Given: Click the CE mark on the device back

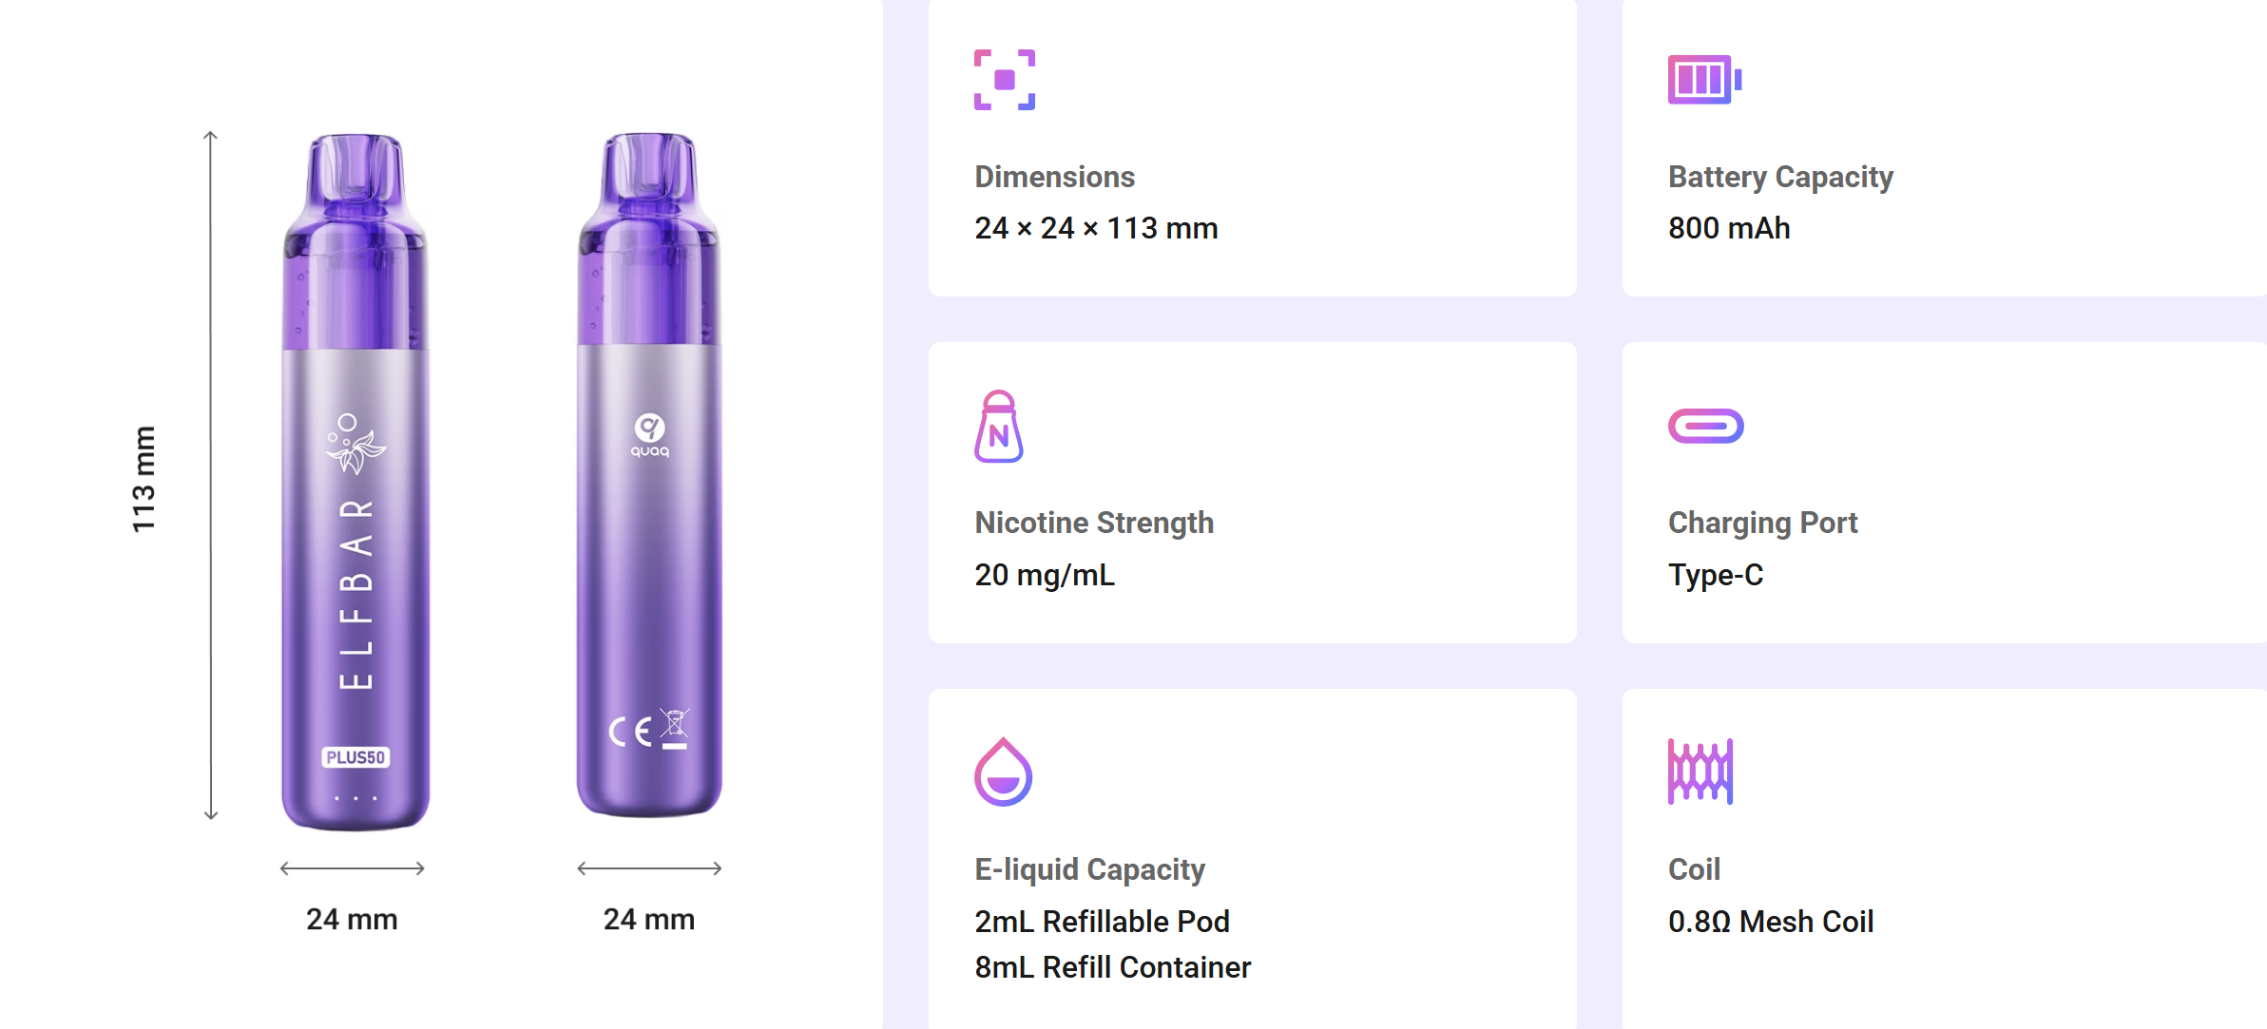Looking at the screenshot, I should click(631, 731).
